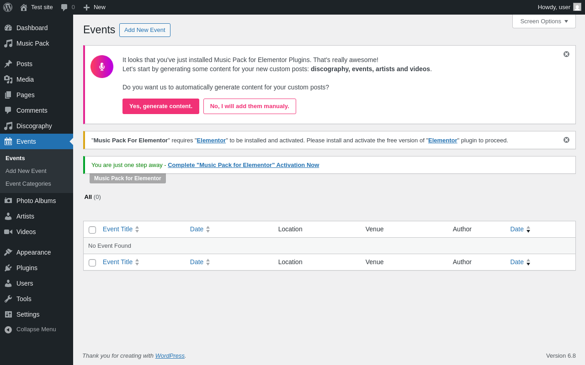Click the Music Pack for Elementor gray tag
This screenshot has width=585, height=365.
click(128, 178)
